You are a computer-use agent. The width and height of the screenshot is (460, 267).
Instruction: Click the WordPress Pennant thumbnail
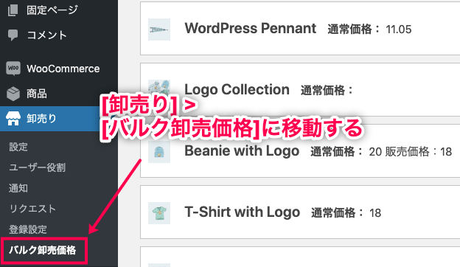click(159, 30)
